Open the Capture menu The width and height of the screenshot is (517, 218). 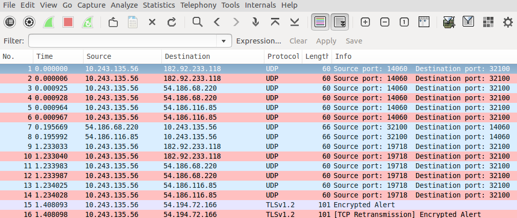pos(91,5)
